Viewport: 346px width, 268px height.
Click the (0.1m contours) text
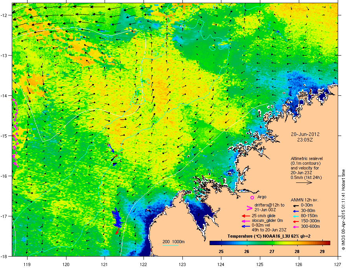point(306,164)
